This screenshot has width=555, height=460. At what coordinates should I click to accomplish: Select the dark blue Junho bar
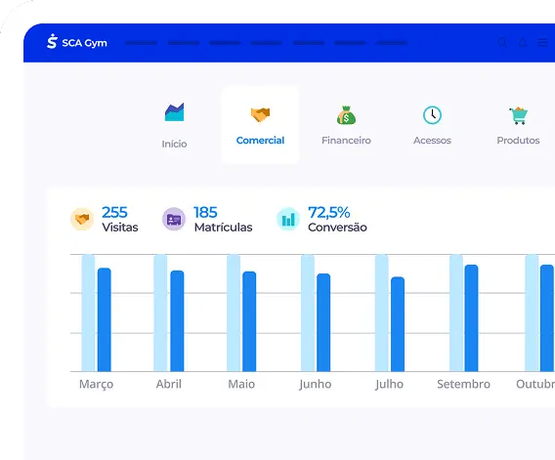click(x=323, y=322)
